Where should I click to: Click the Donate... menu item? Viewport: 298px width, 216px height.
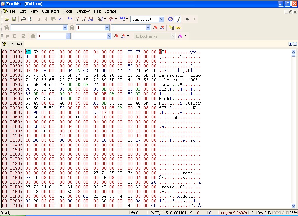112,11
